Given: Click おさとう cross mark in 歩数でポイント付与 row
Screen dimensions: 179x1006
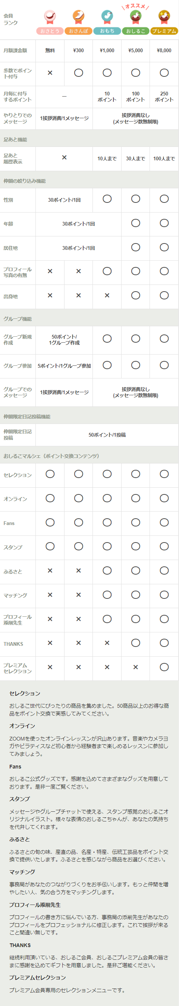Looking at the screenshot, I should 50,73.
